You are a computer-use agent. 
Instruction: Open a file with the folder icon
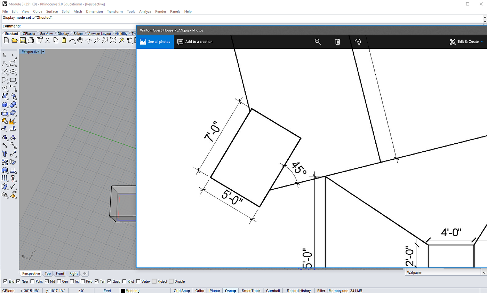coord(15,40)
